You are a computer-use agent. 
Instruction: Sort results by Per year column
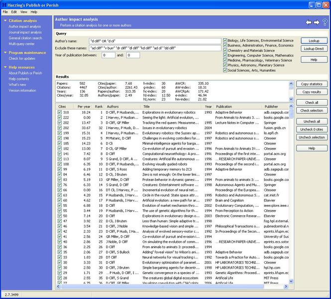83,107
